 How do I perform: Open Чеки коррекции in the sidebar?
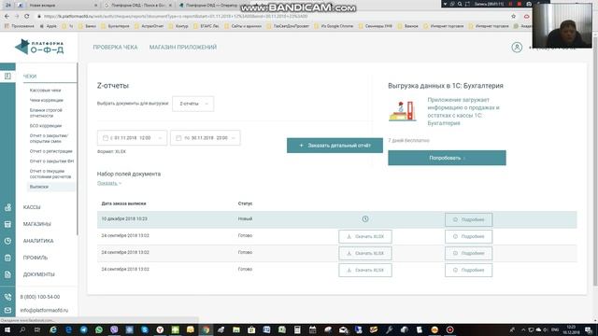(46, 100)
